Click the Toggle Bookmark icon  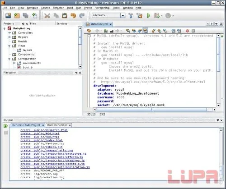click(165, 31)
